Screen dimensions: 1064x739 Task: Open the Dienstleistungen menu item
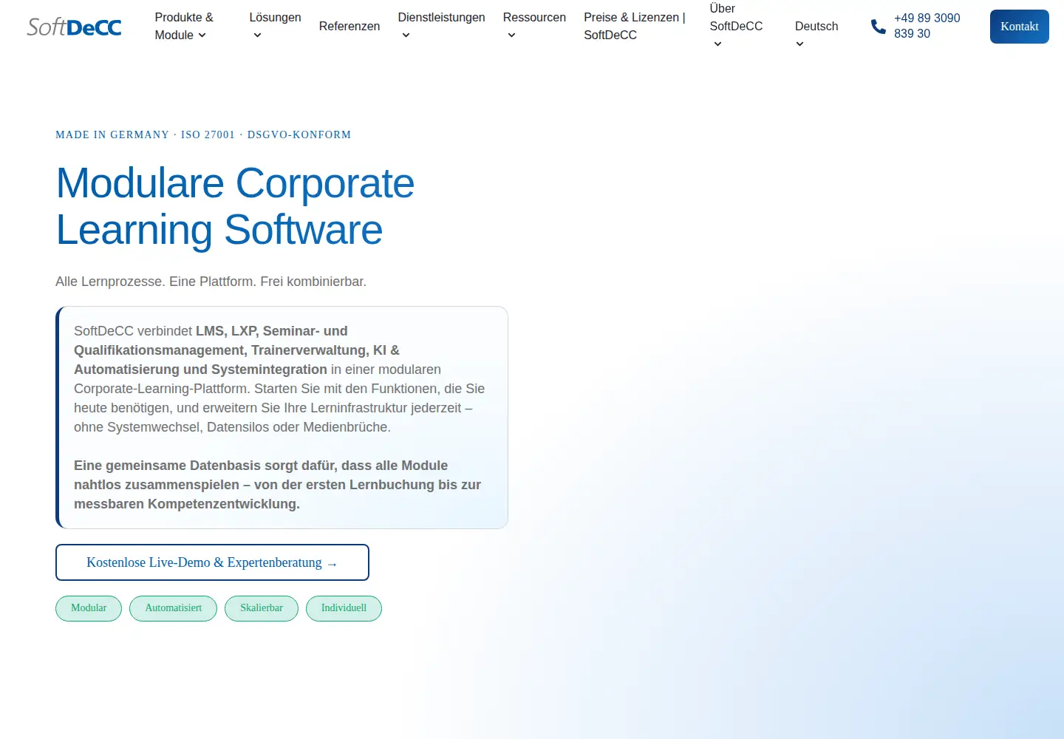pyautogui.click(x=441, y=17)
